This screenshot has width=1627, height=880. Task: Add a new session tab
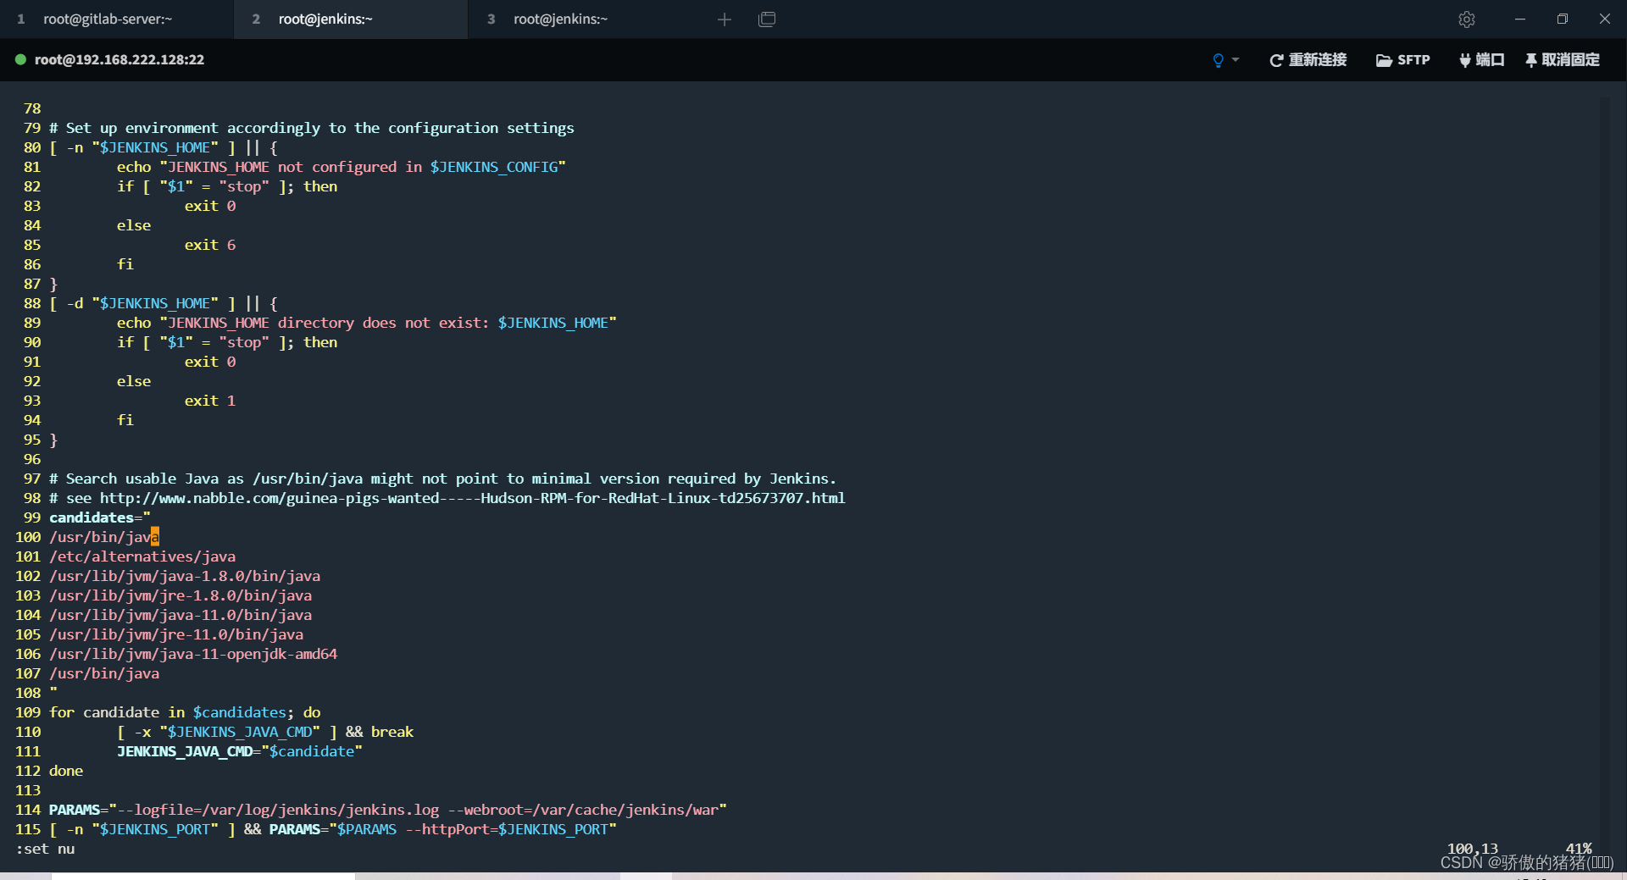724,19
